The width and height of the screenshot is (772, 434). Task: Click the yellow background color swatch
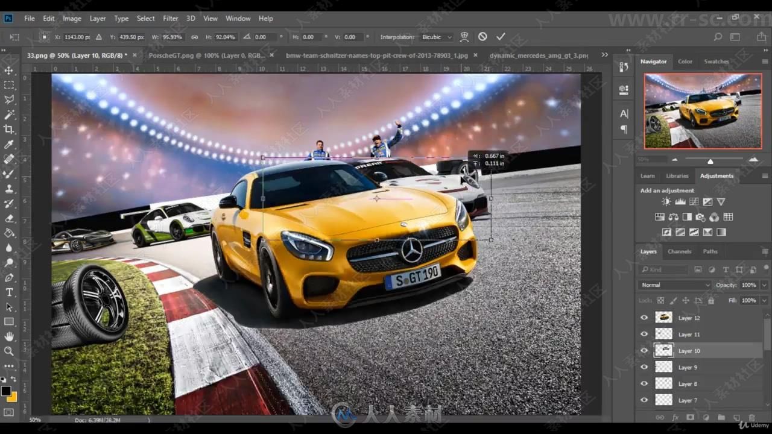[x=13, y=397]
